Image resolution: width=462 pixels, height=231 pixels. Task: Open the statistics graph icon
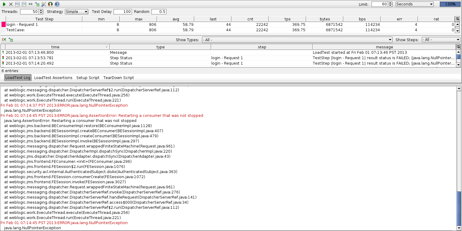pyautogui.click(x=17, y=4)
